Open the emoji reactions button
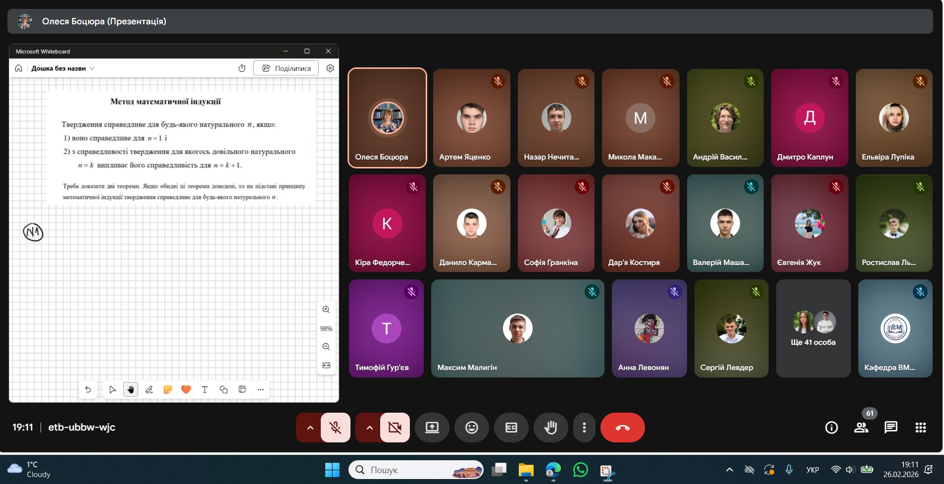The image size is (944, 484). 471,428
